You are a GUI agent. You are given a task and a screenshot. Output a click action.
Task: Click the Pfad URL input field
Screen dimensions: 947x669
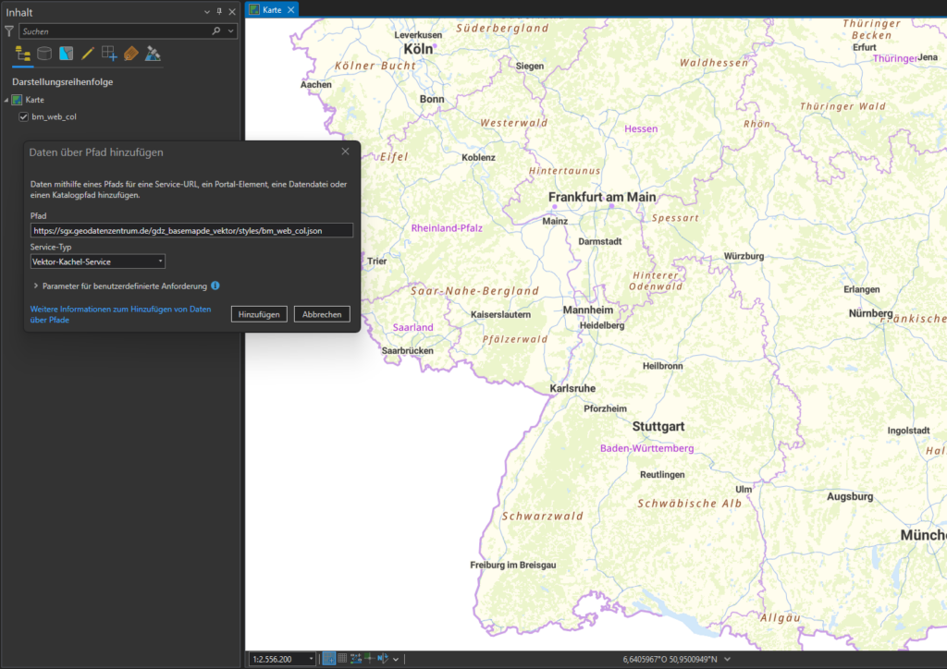coord(191,229)
